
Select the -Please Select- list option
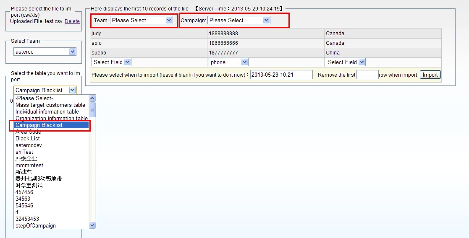pos(34,98)
